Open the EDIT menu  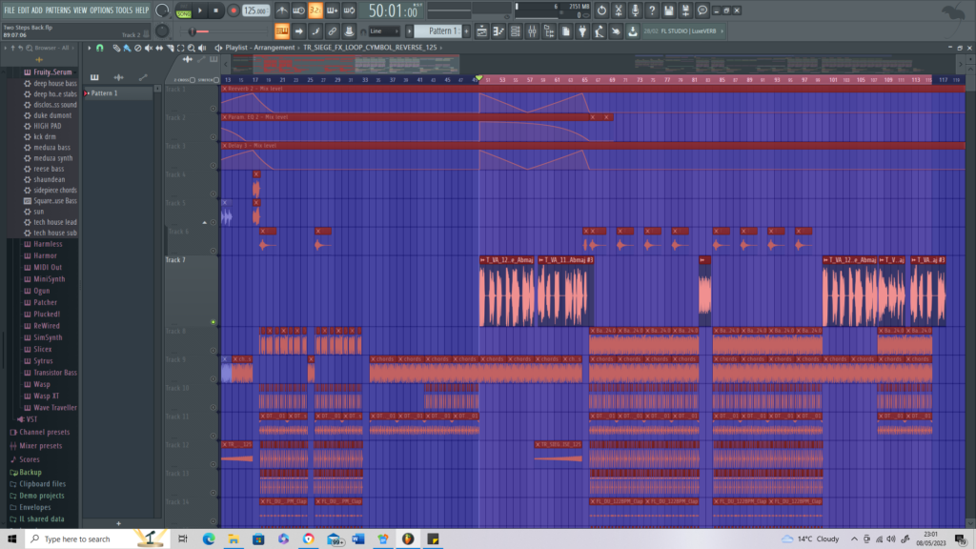23,10
